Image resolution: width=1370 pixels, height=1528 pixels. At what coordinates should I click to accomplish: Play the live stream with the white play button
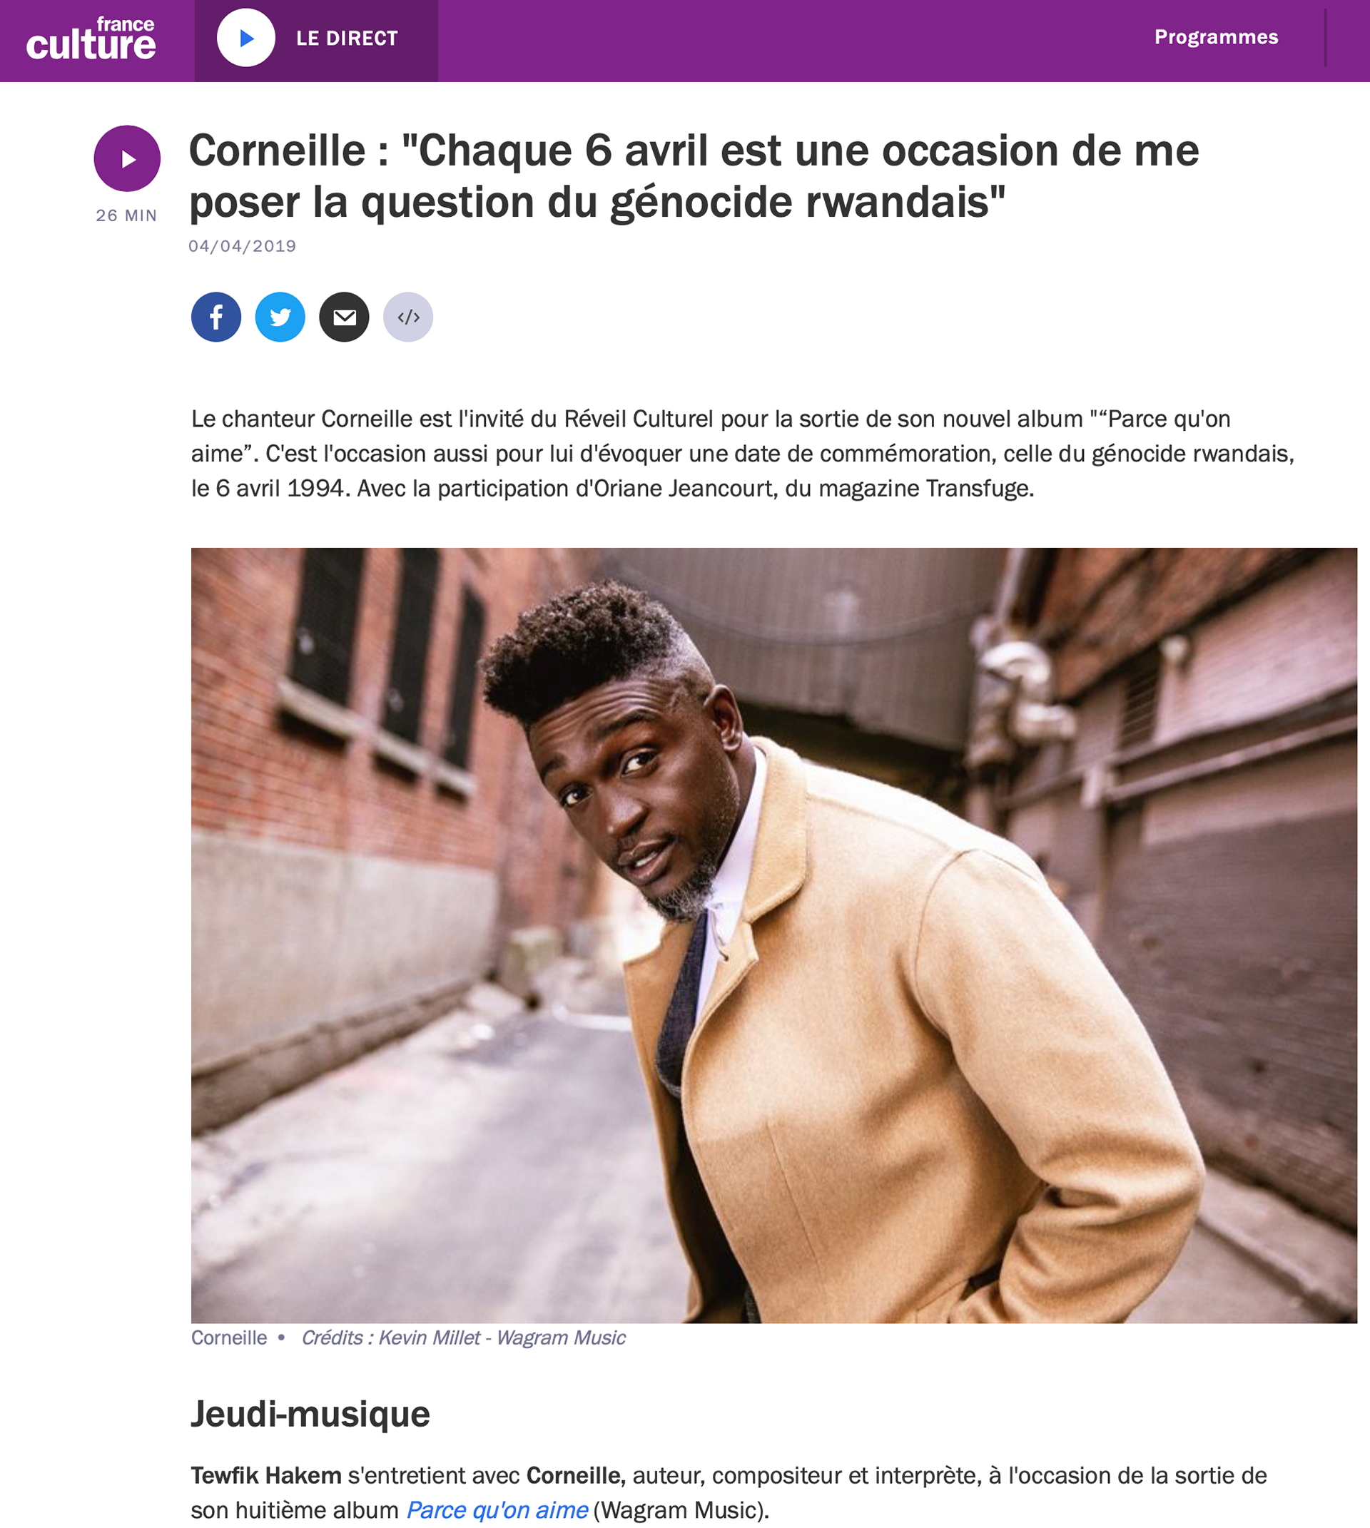(x=246, y=38)
